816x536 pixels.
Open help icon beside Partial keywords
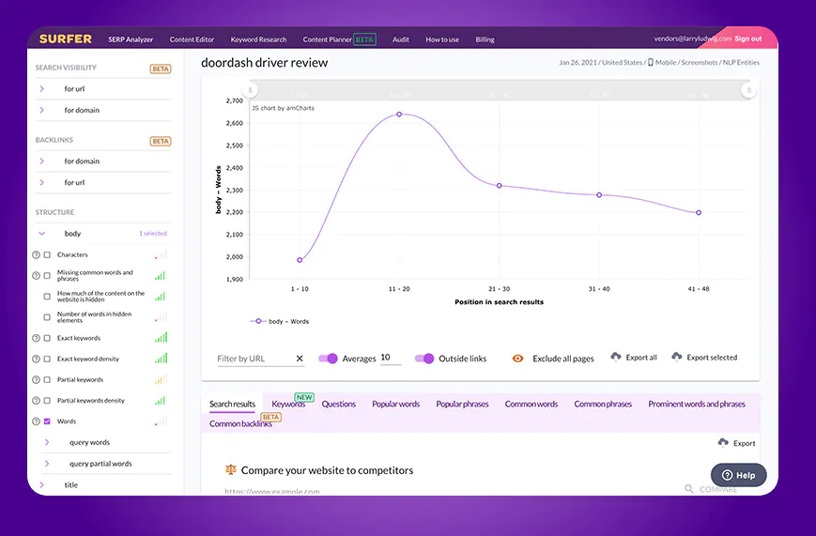click(x=36, y=380)
